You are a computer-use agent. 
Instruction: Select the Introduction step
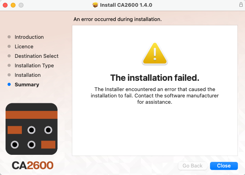(29, 37)
